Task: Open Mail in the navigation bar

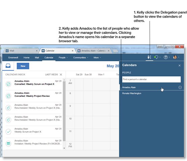Action: pyautogui.click(x=37, y=58)
